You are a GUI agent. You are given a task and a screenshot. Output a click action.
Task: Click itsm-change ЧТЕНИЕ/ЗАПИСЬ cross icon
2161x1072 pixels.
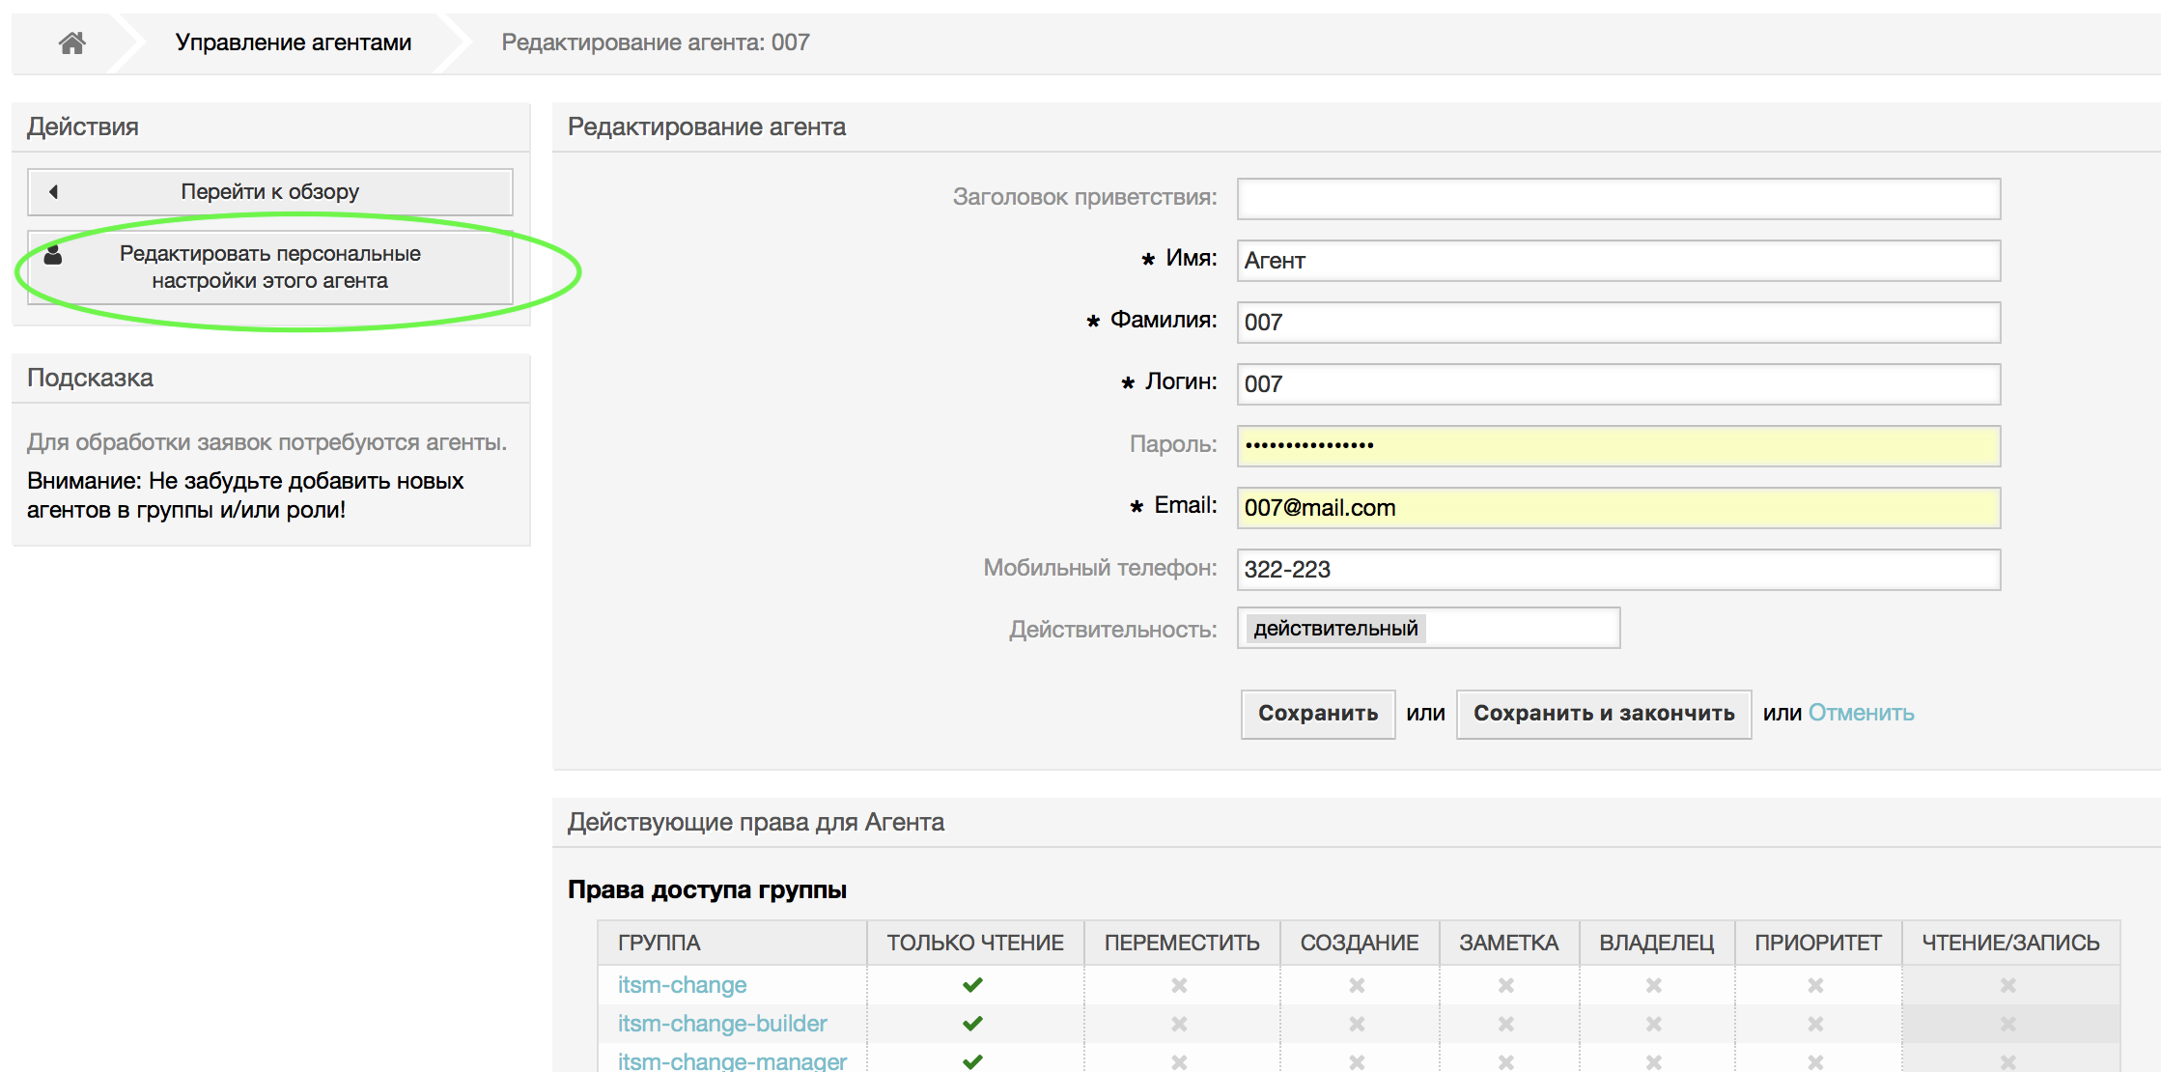click(2008, 985)
